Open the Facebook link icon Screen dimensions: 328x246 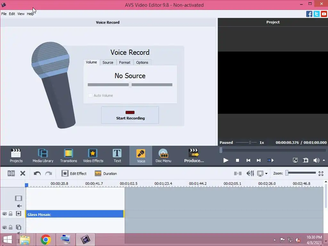coord(309,14)
